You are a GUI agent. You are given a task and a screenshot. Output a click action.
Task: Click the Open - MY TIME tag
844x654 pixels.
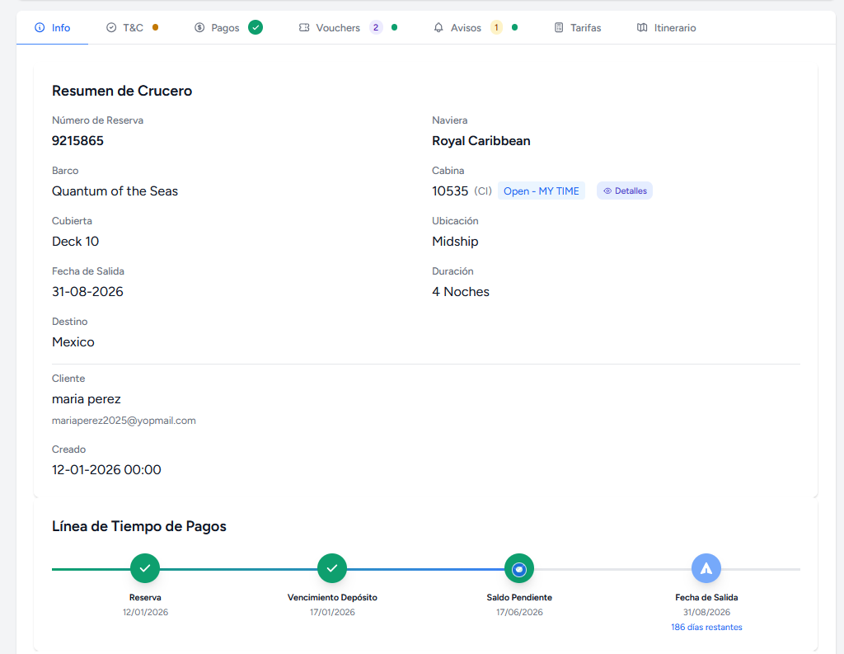pyautogui.click(x=541, y=191)
